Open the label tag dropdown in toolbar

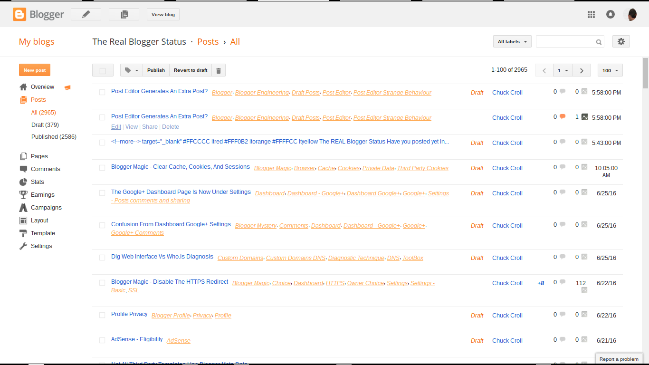132,70
